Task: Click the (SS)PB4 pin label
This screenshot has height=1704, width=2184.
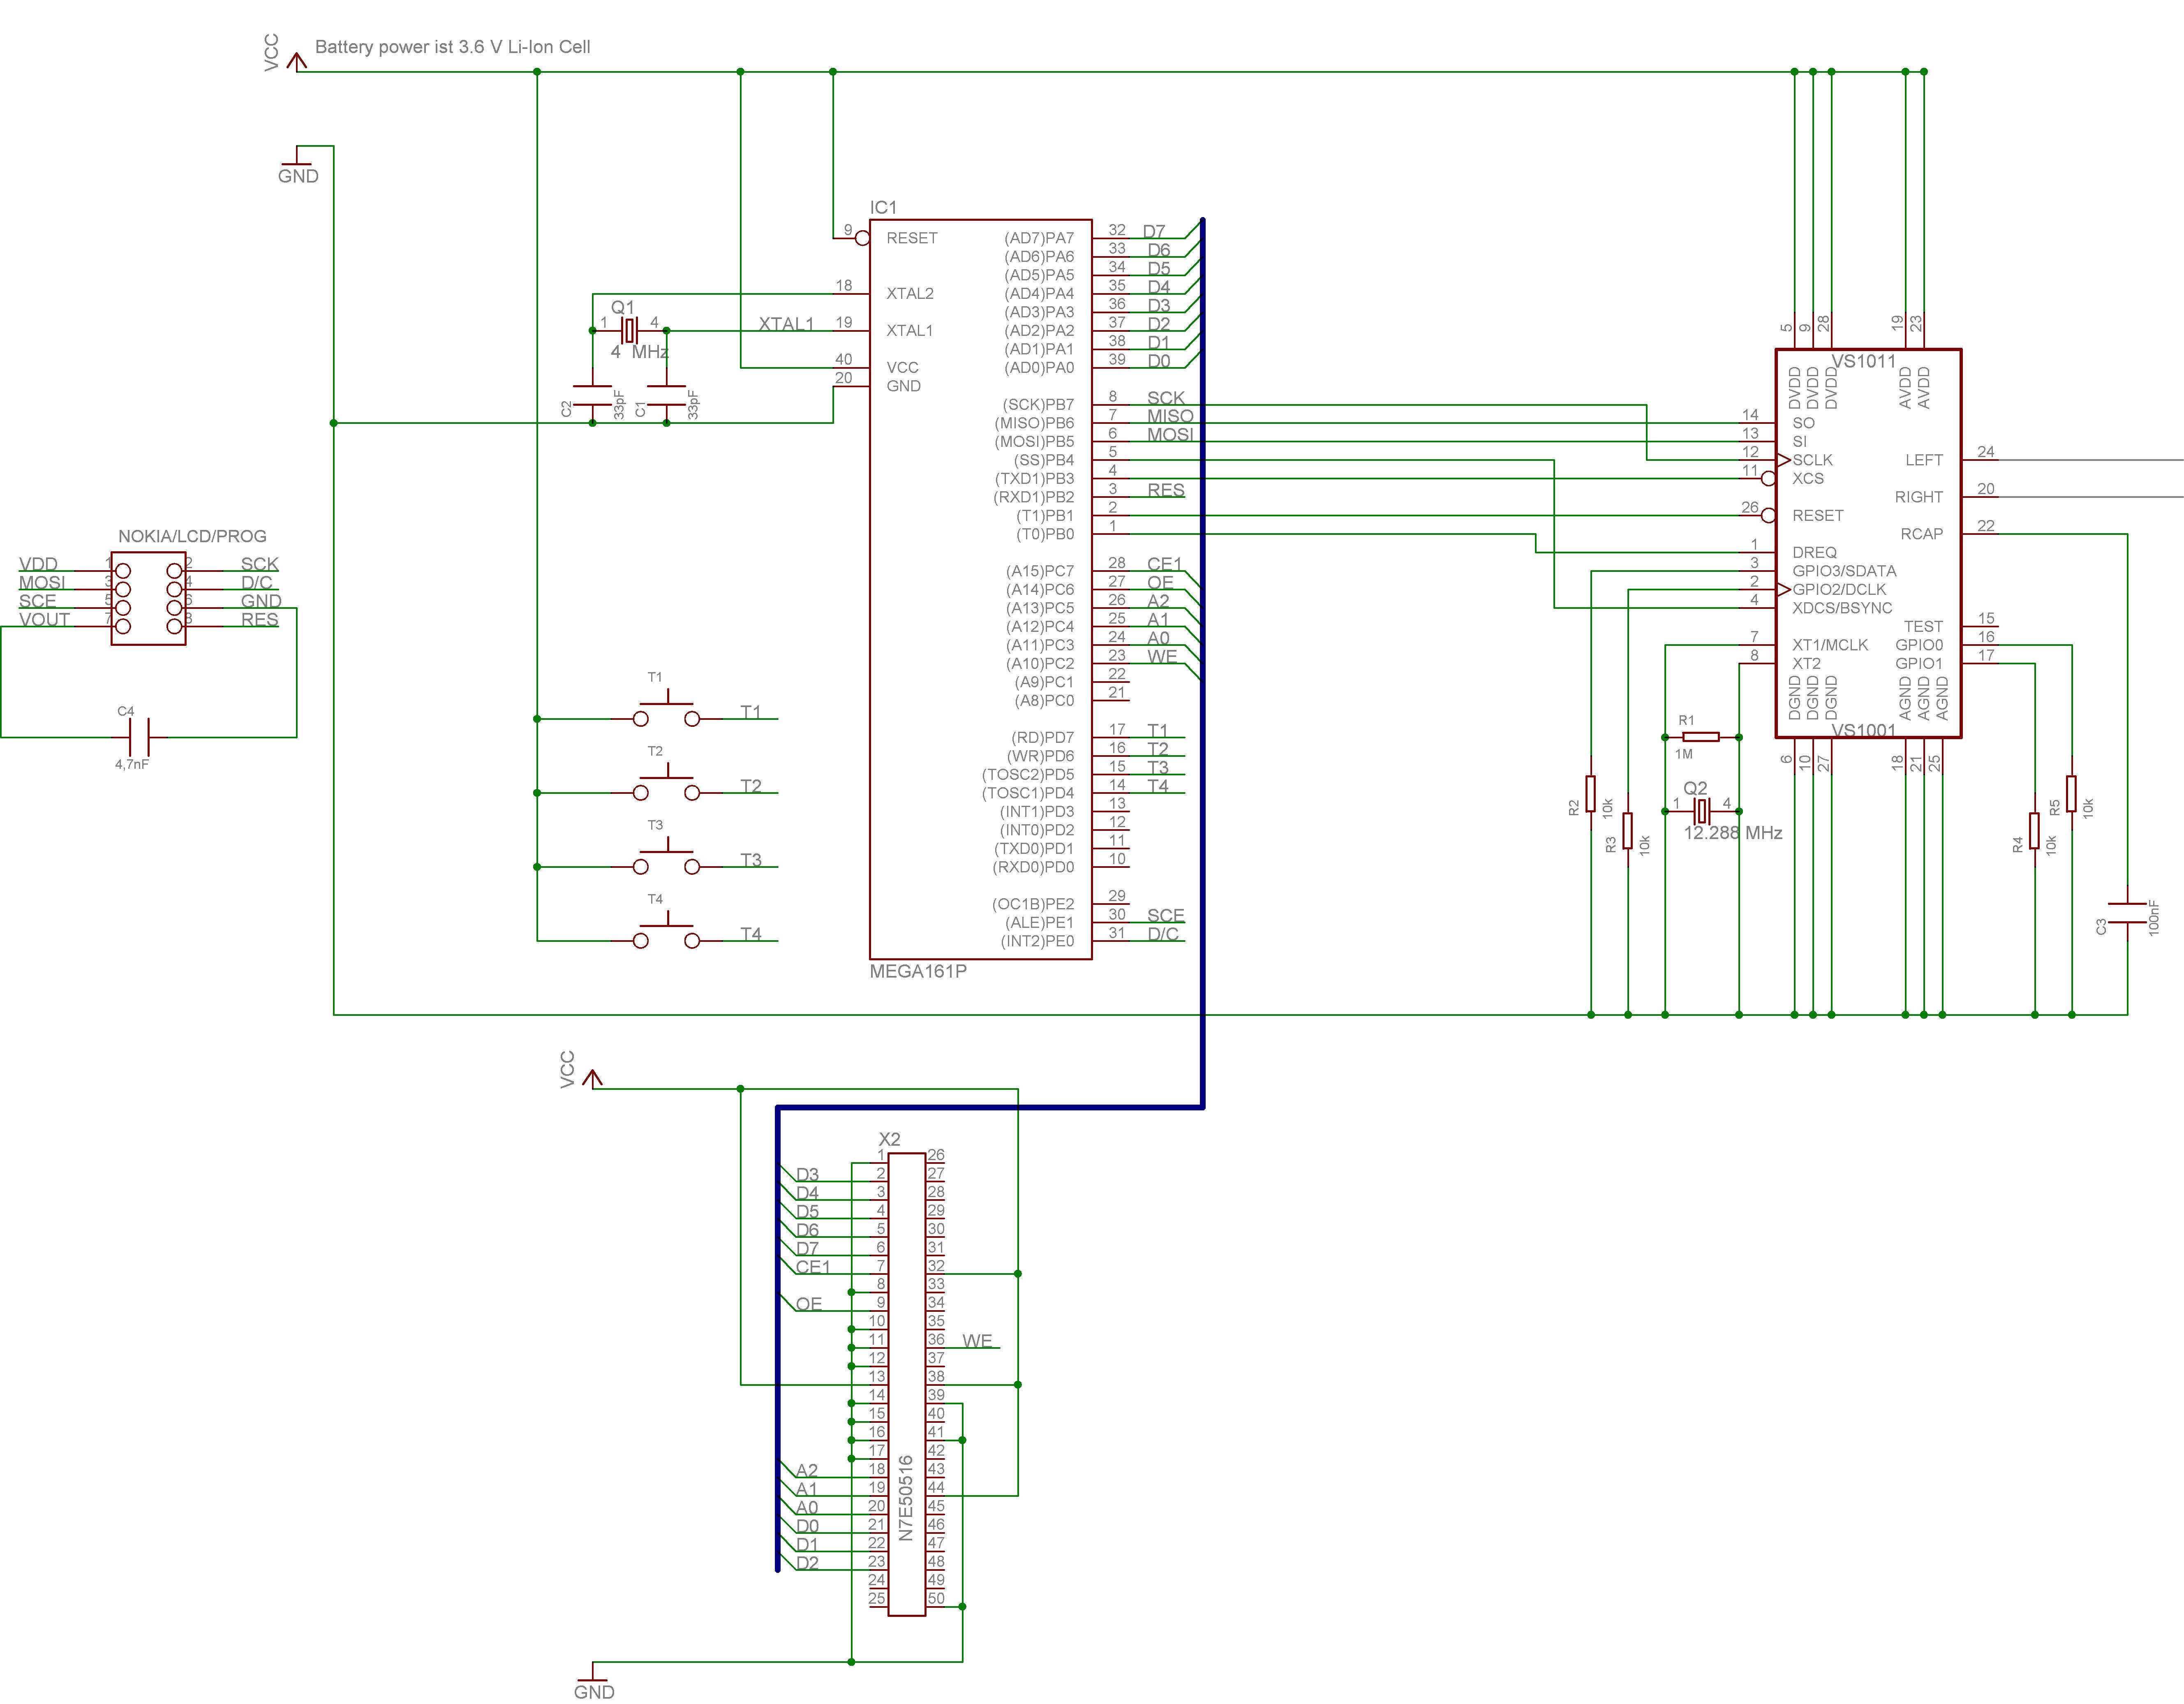Action: (x=1044, y=460)
